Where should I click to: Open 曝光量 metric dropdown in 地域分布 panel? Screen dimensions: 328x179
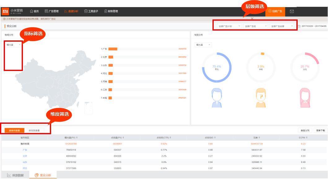click(x=14, y=45)
